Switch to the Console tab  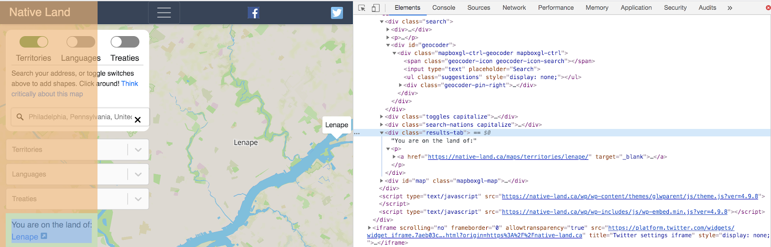444,8
